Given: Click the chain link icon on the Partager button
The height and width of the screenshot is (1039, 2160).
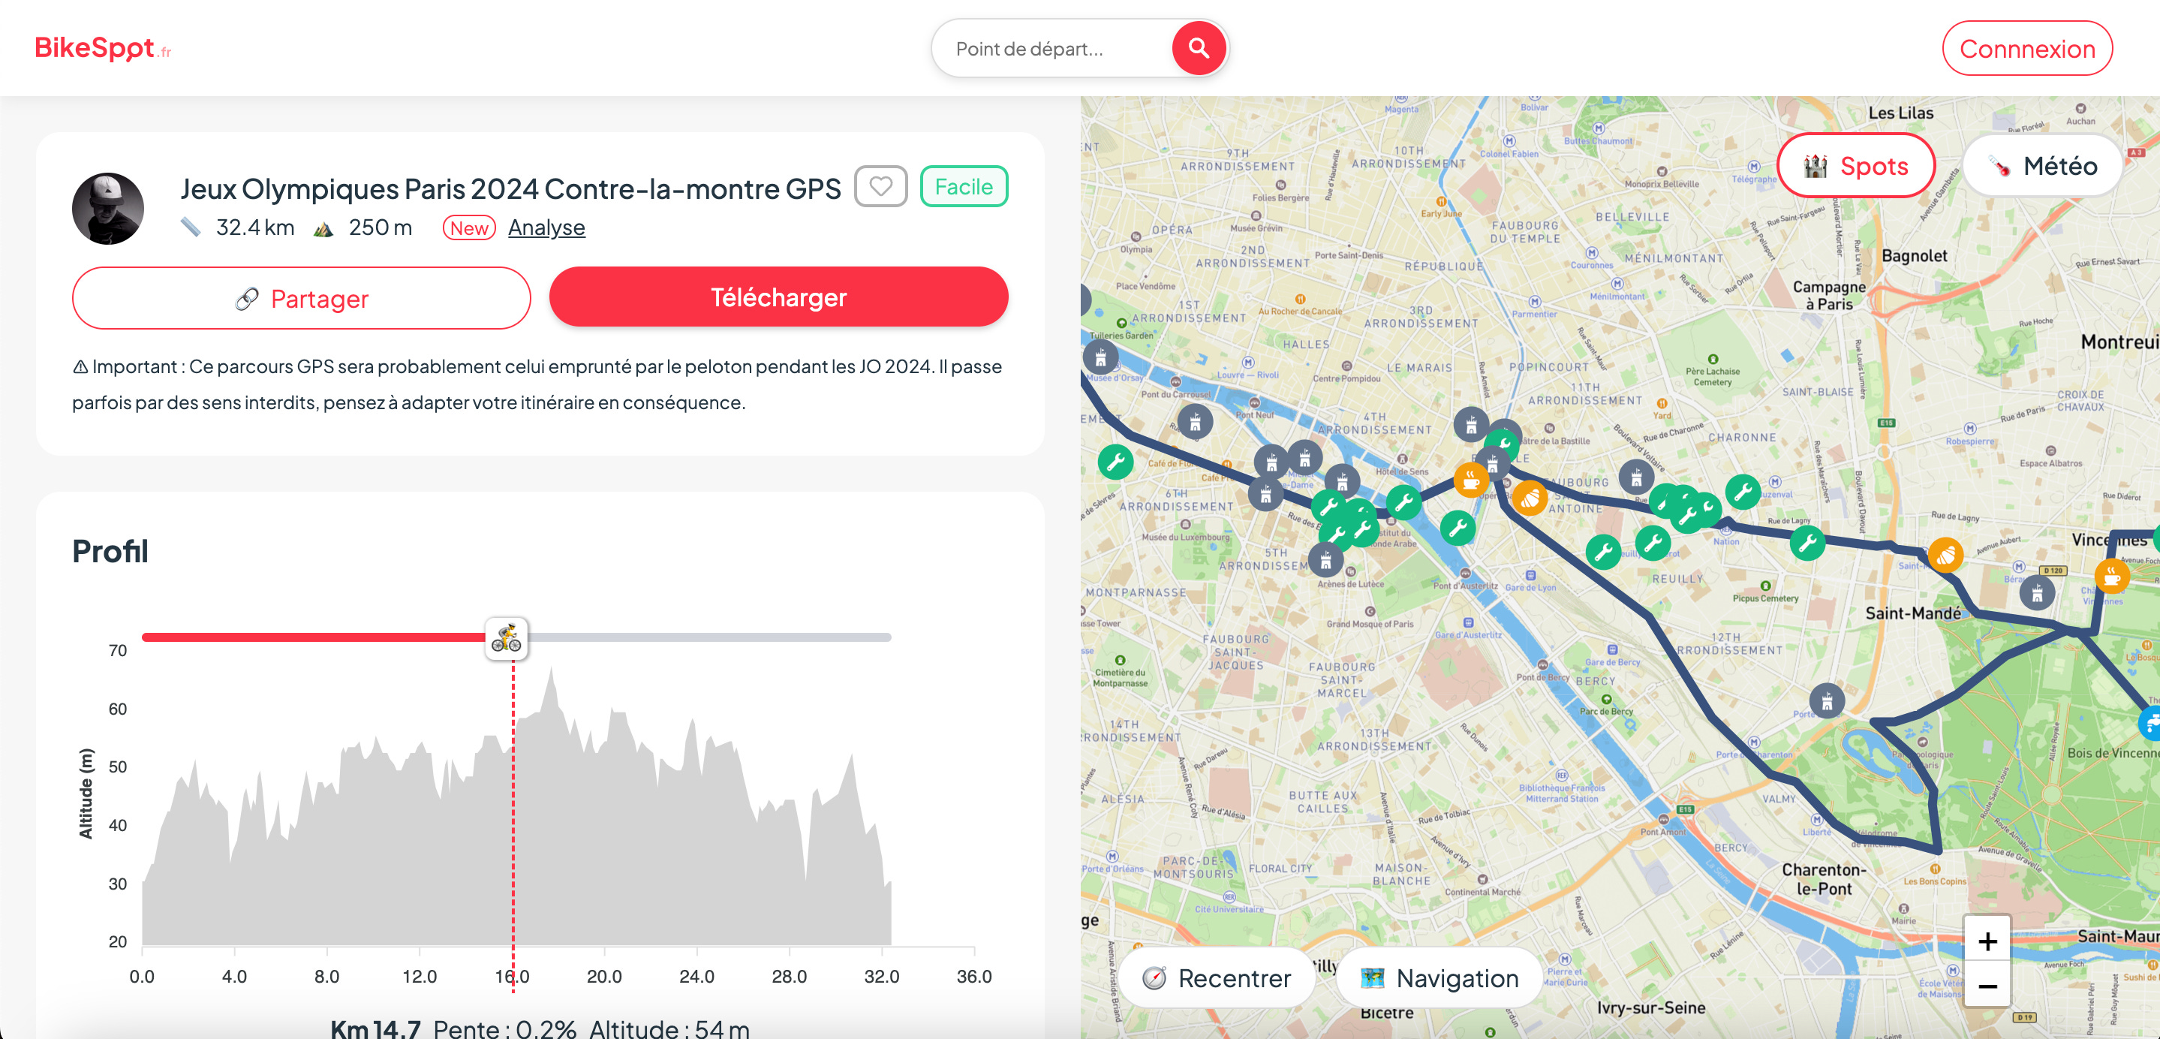Looking at the screenshot, I should click(248, 298).
